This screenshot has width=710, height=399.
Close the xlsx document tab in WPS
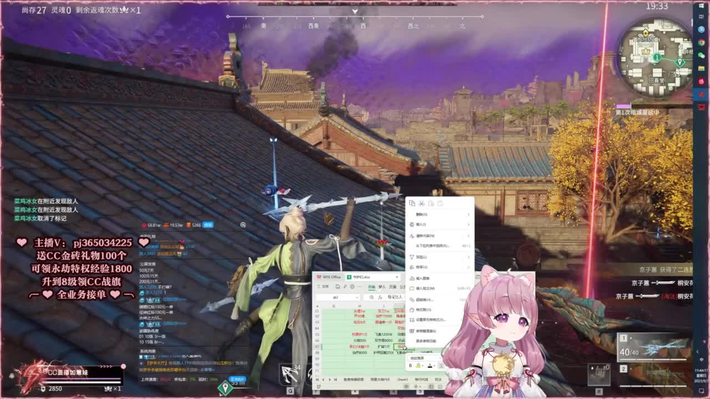pos(397,277)
